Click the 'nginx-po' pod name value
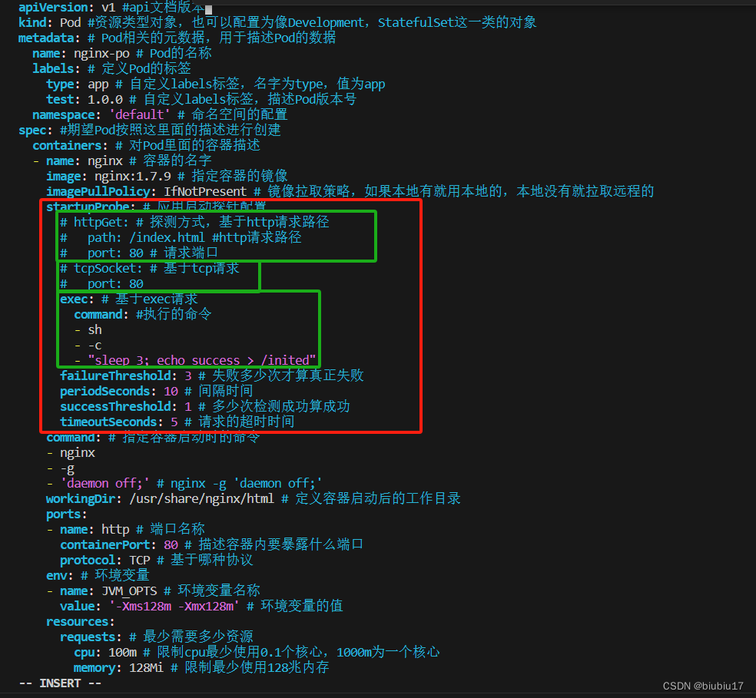The image size is (756, 698). (x=101, y=54)
